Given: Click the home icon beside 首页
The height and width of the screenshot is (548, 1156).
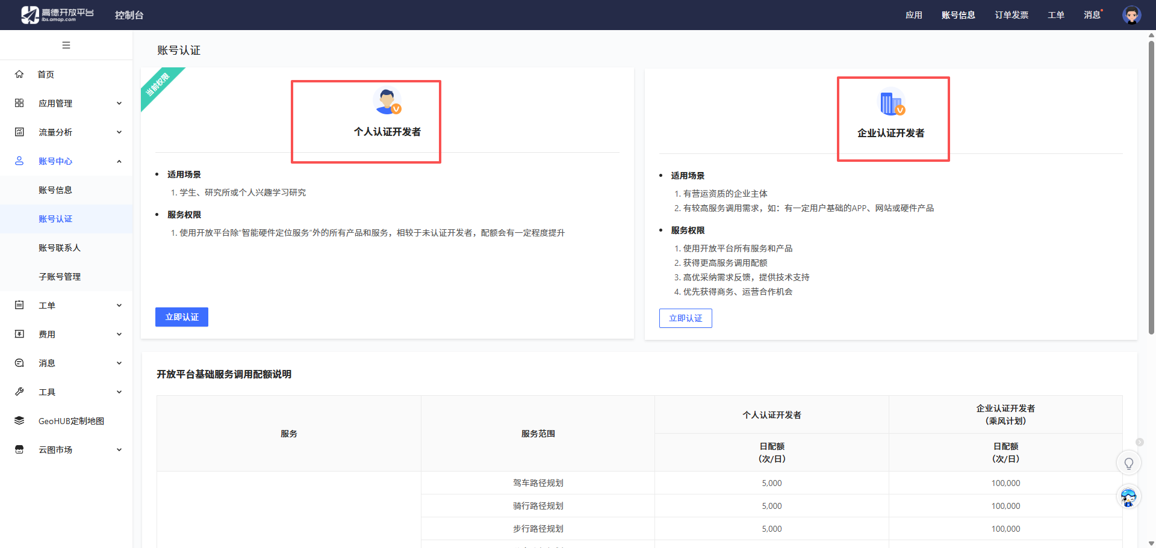Looking at the screenshot, I should tap(19, 74).
